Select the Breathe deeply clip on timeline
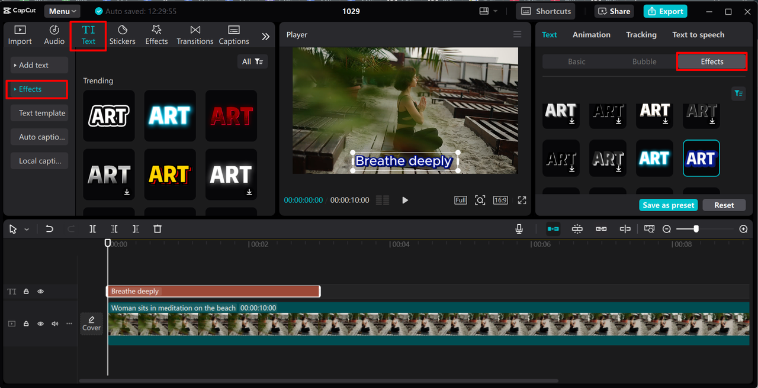The width and height of the screenshot is (758, 388). click(213, 291)
